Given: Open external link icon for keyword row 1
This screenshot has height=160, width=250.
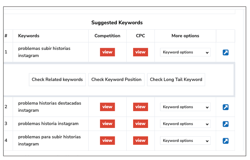Looking at the screenshot, I should [x=225, y=52].
